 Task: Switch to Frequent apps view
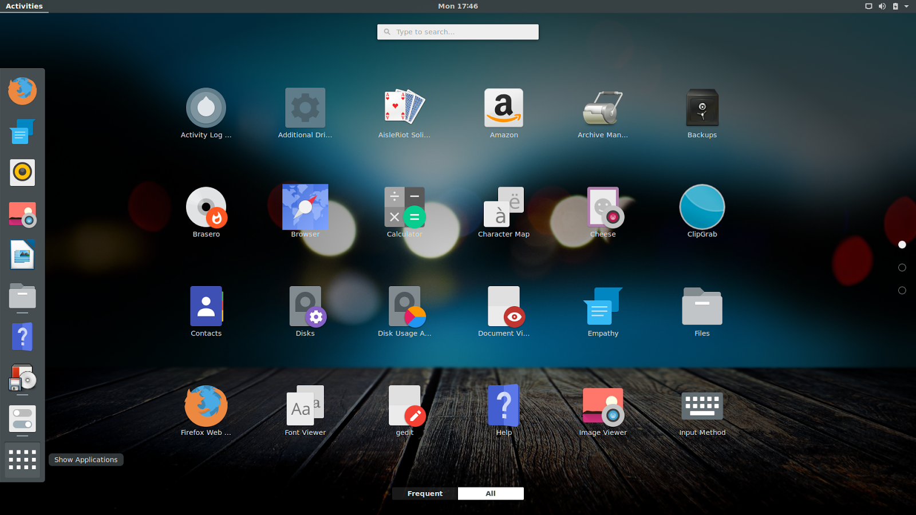coord(425,493)
